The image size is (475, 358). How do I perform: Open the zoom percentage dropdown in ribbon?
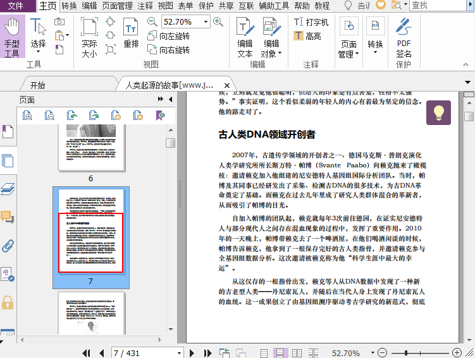pos(206,21)
